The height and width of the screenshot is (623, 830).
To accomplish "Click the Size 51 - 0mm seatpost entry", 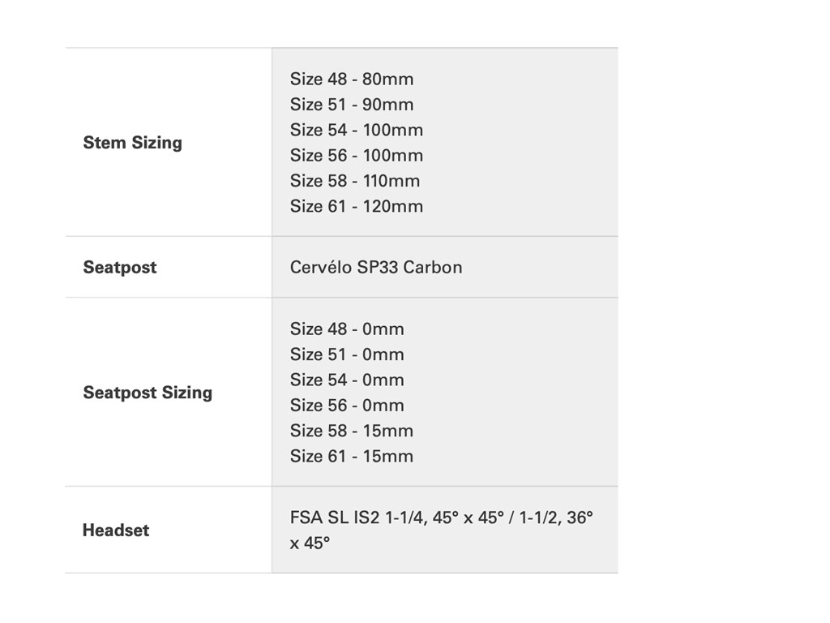I will [x=347, y=354].
